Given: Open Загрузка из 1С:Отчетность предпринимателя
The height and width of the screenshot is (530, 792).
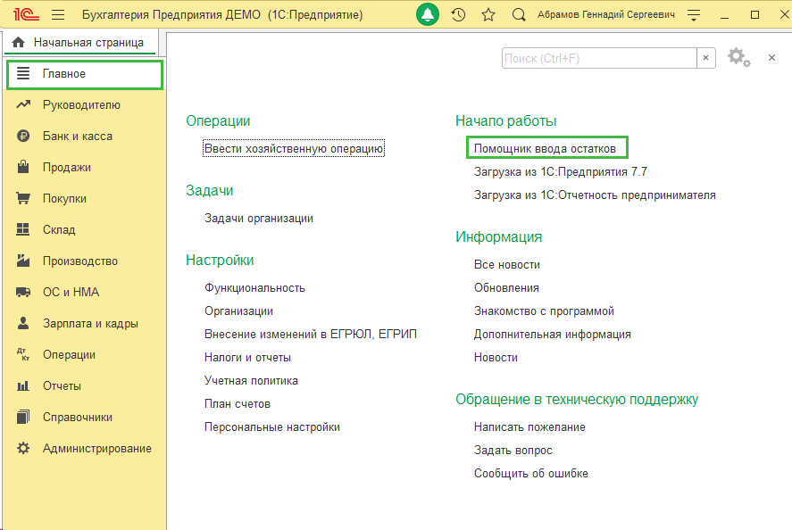Looking at the screenshot, I should [x=595, y=195].
